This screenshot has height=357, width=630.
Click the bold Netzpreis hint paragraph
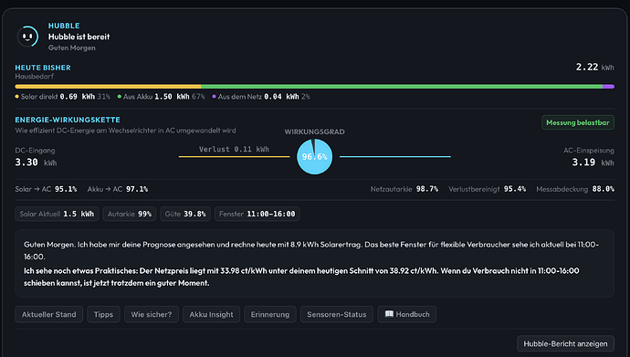tap(301, 277)
